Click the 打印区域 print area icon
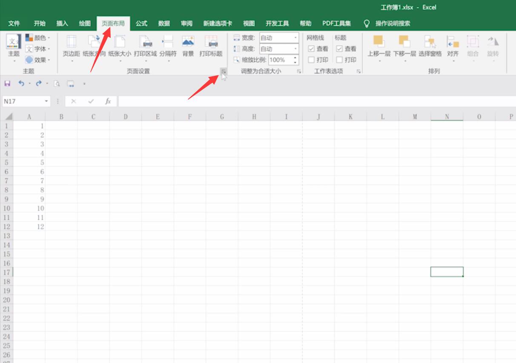Image resolution: width=516 pixels, height=363 pixels. coord(145,42)
